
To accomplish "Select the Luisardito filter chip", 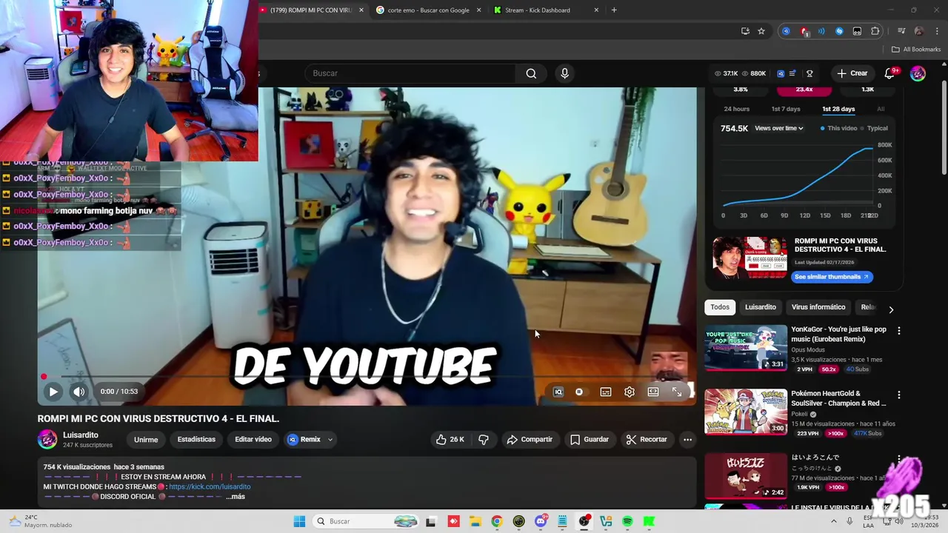I will click(x=761, y=307).
